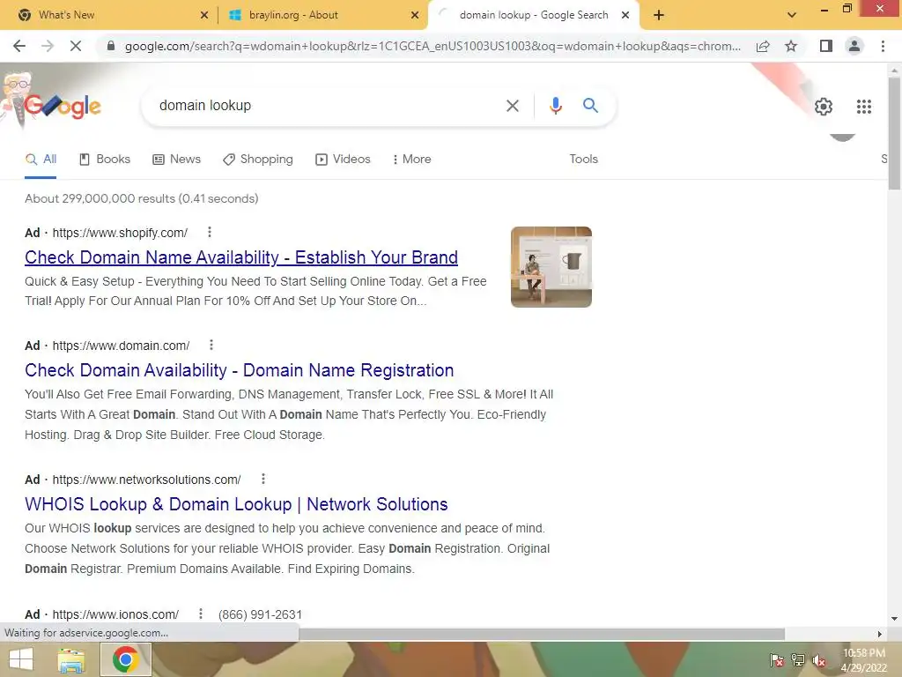Click the (866) 991-2631 phone number

coord(260,614)
